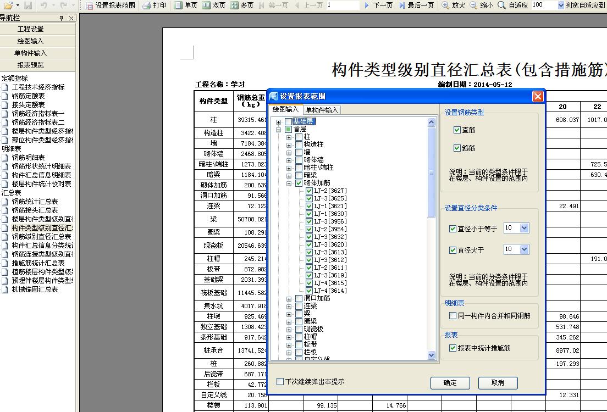Check 下次继续弹出本提示 option
The height and width of the screenshot is (412, 607).
280,381
